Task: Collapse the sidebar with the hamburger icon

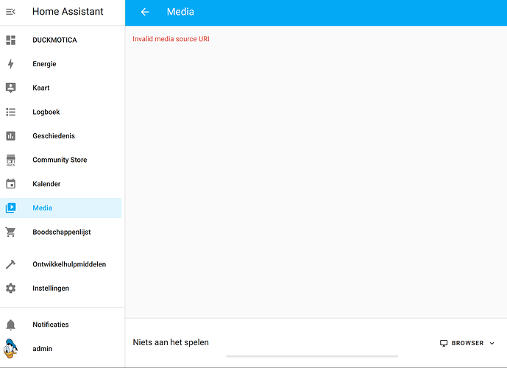Action: pyautogui.click(x=11, y=12)
